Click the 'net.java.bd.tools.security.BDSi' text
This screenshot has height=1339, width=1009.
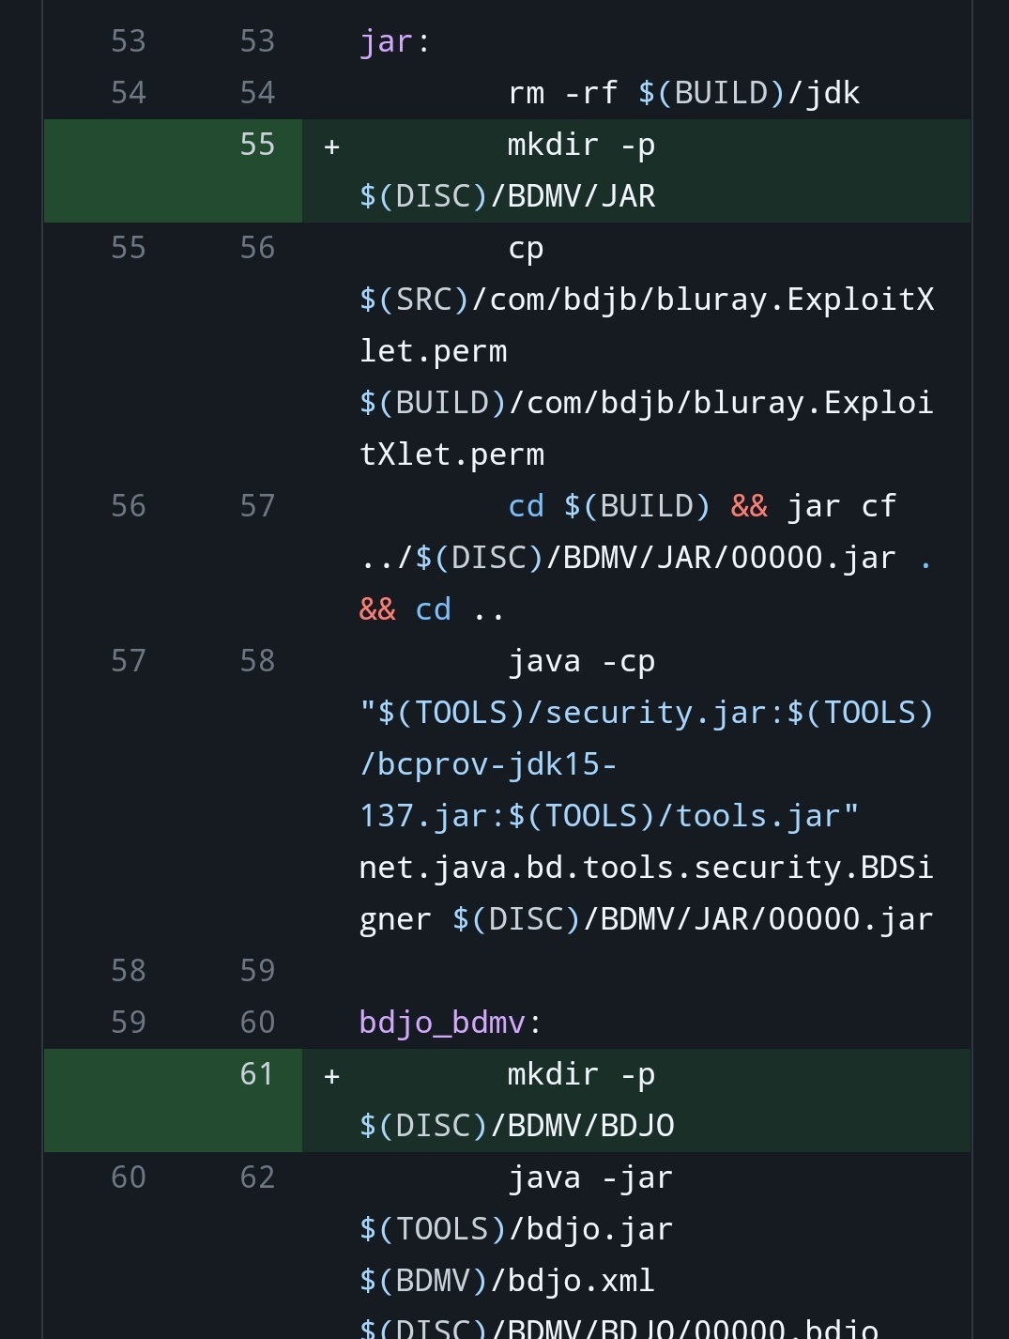point(646,868)
